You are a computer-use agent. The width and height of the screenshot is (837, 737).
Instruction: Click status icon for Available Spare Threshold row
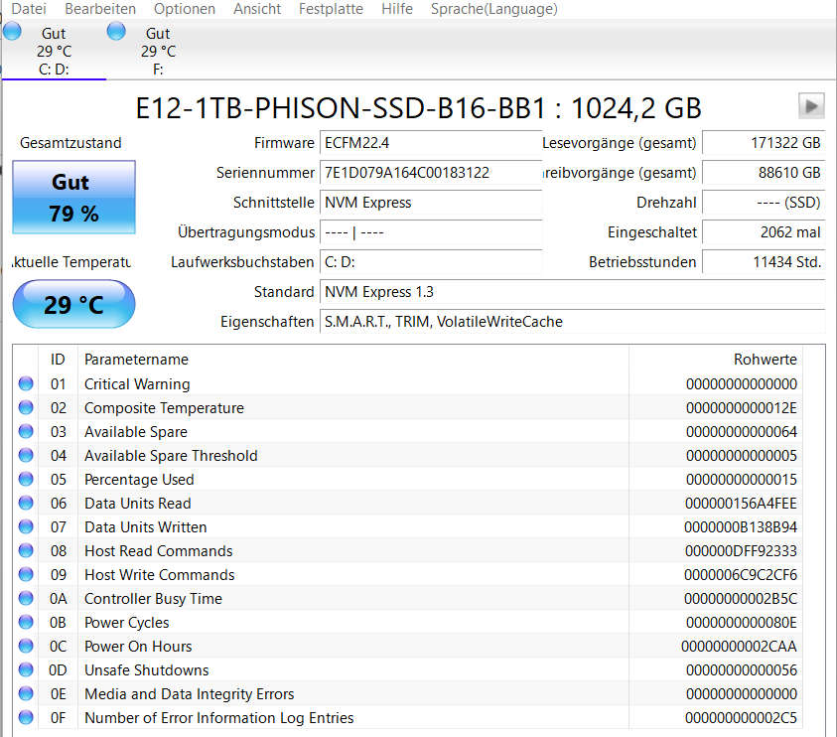tap(26, 455)
